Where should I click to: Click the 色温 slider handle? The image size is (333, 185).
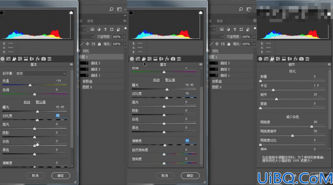[x=30, y=85]
